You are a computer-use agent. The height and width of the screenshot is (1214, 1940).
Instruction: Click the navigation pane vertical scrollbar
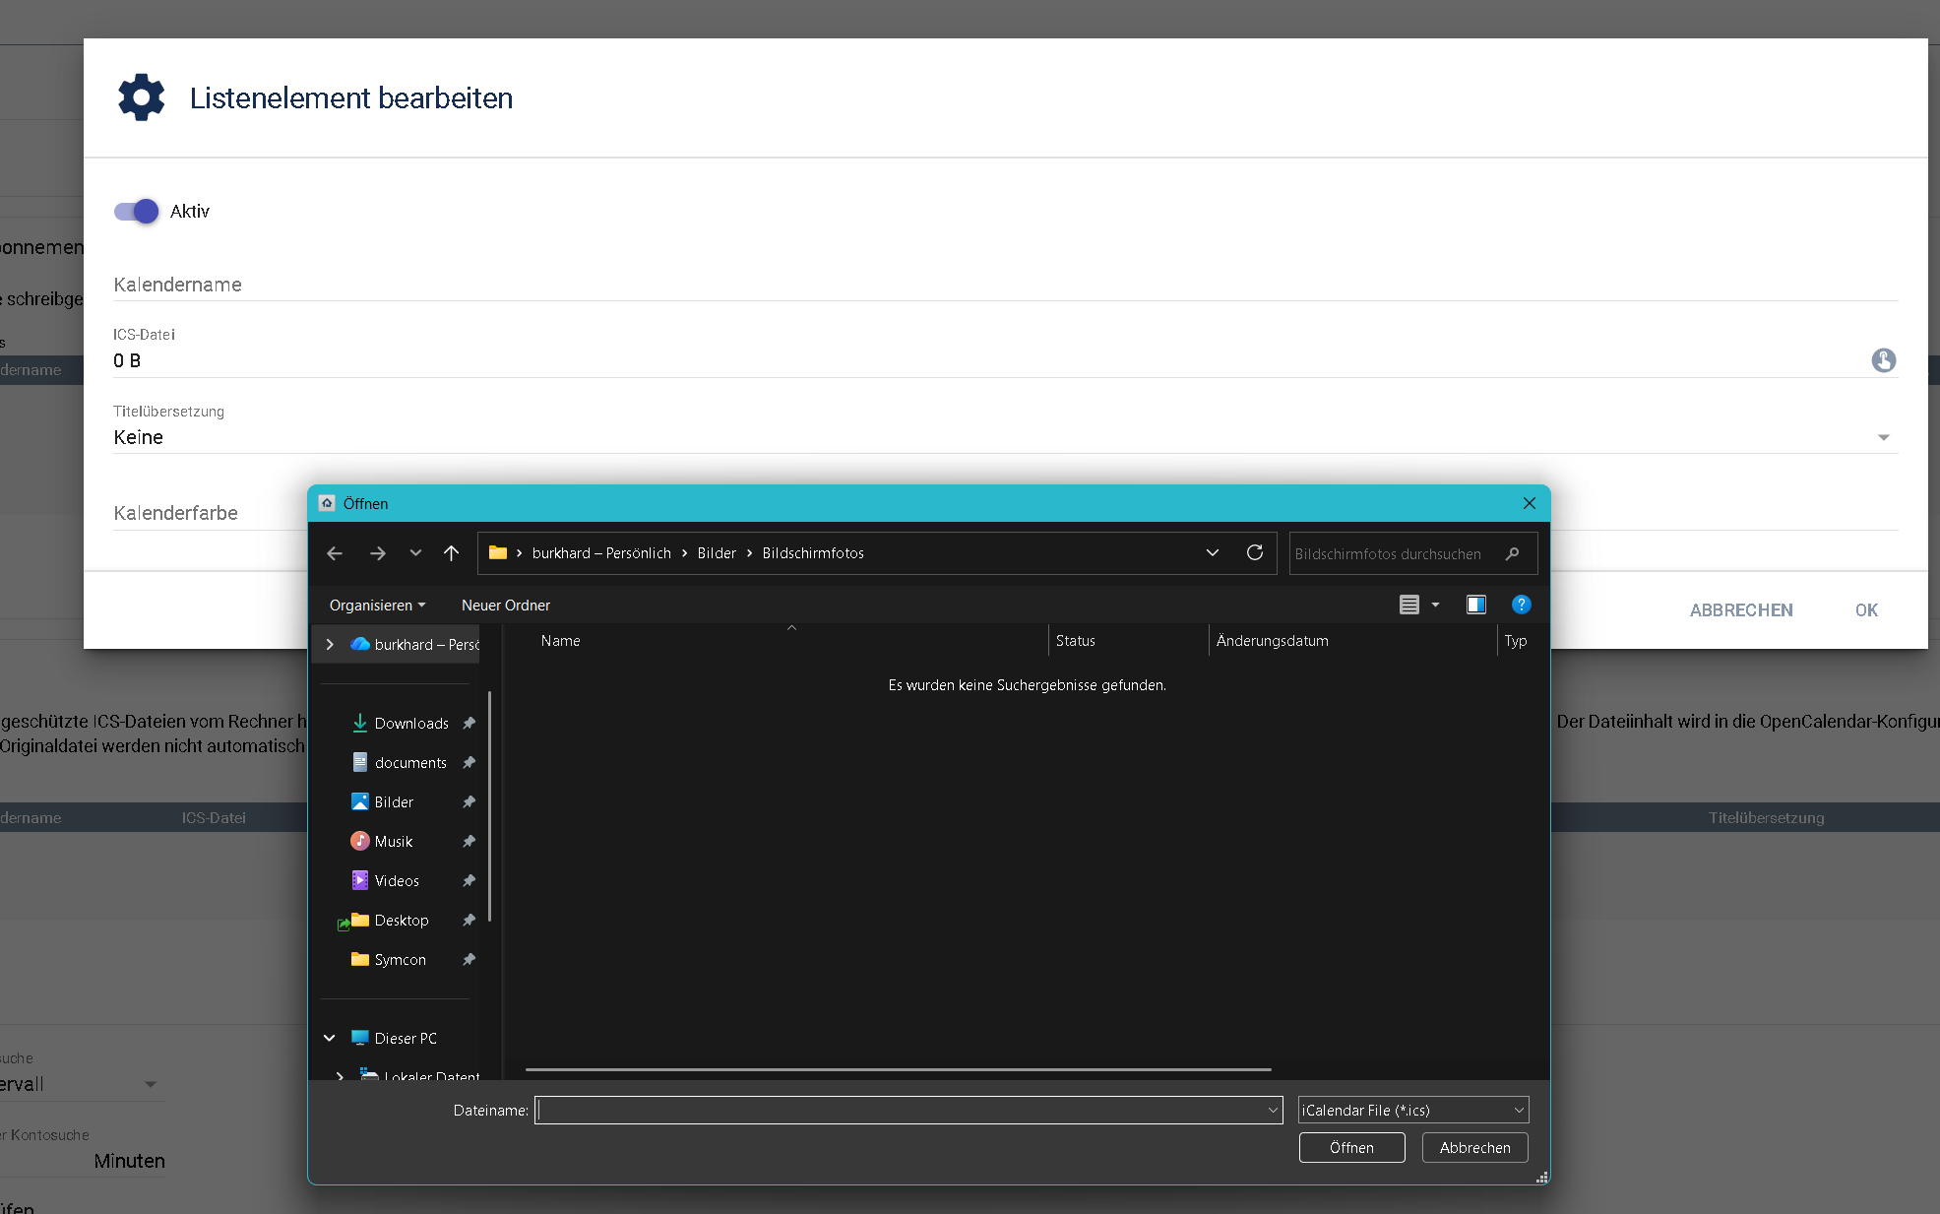(x=489, y=807)
